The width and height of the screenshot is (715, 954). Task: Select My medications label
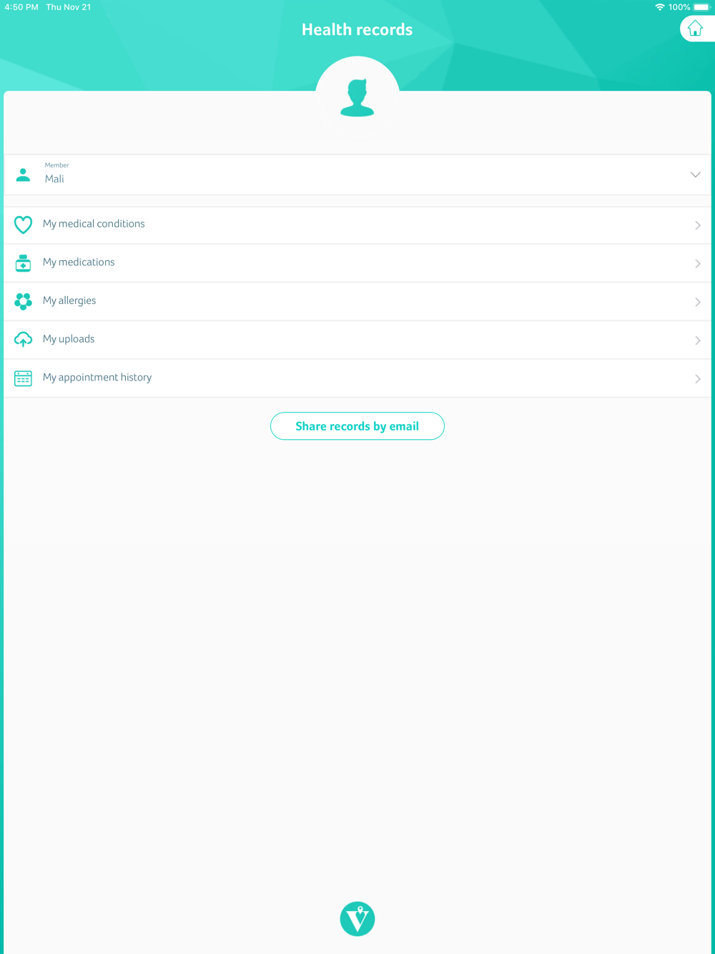79,262
